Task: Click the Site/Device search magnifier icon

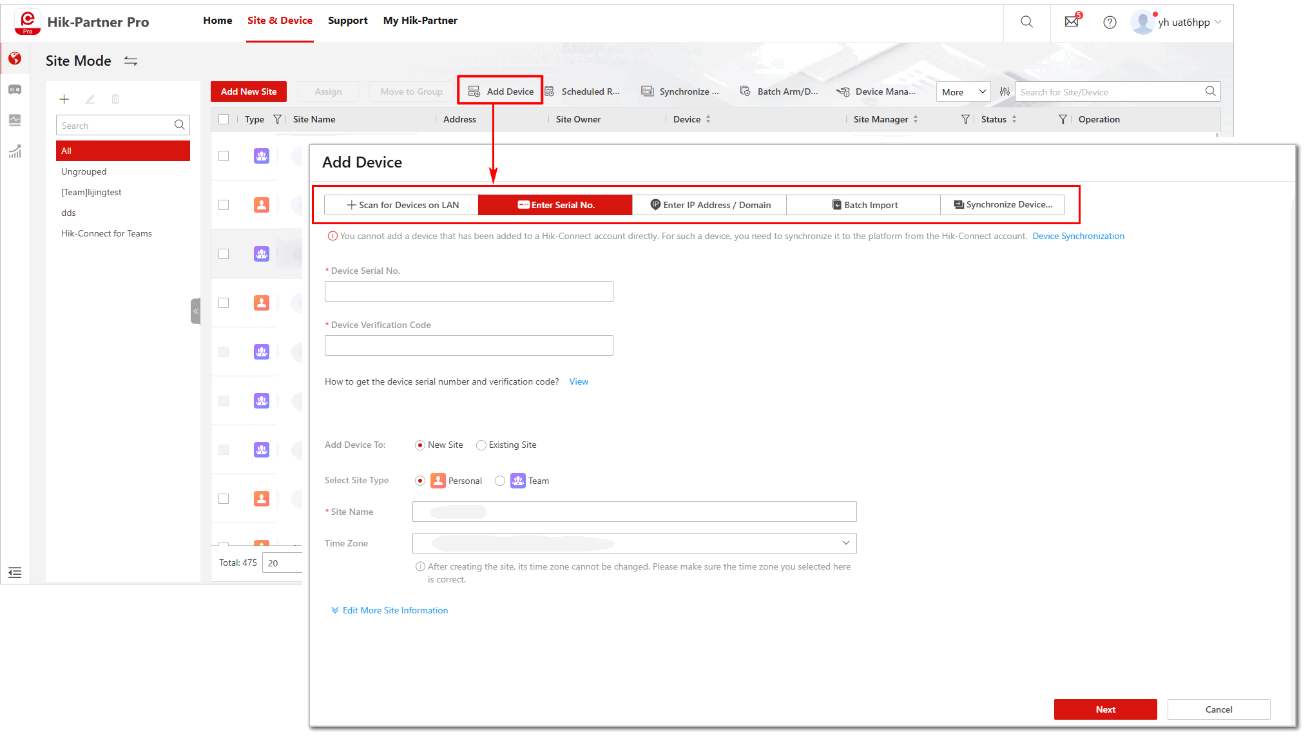Action: (x=1211, y=91)
